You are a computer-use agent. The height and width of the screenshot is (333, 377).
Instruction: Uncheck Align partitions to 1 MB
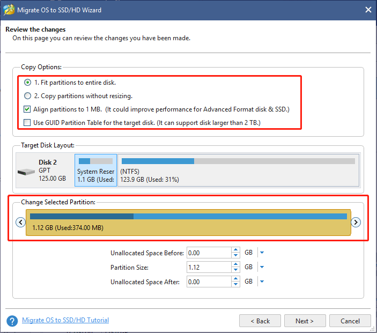tap(28, 109)
